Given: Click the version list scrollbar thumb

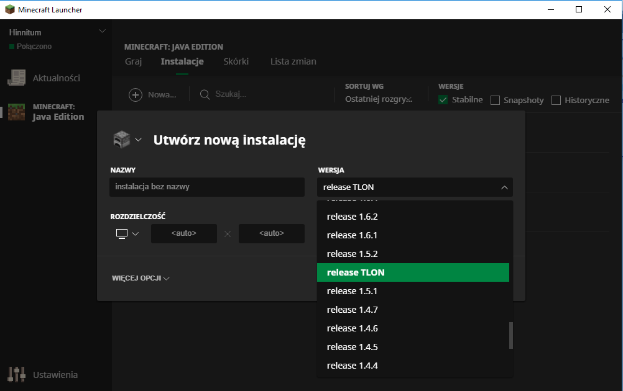Looking at the screenshot, I should (x=511, y=335).
